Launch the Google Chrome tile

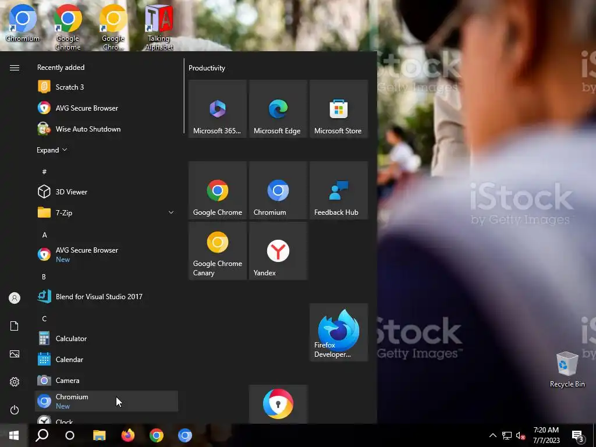coord(218,190)
